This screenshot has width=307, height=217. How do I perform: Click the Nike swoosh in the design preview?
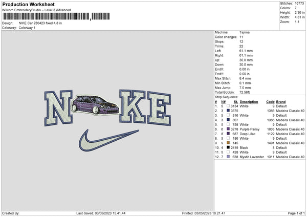pyautogui.click(x=108, y=140)
